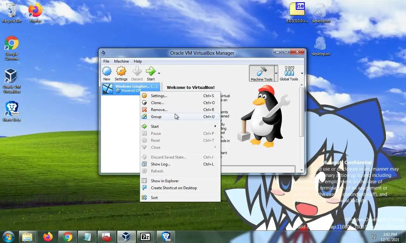Choose Remove... in the context menu
Viewport: 406px width, 243px height.
[x=180, y=110]
